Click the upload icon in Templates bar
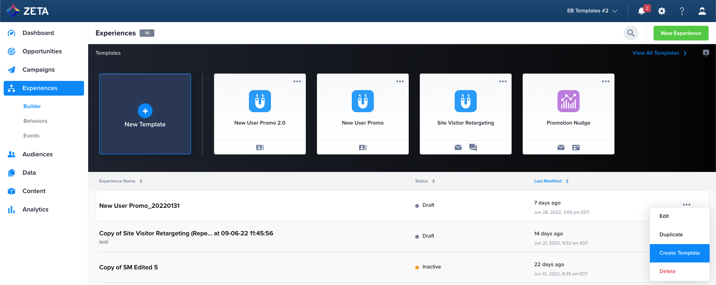 click(706, 53)
